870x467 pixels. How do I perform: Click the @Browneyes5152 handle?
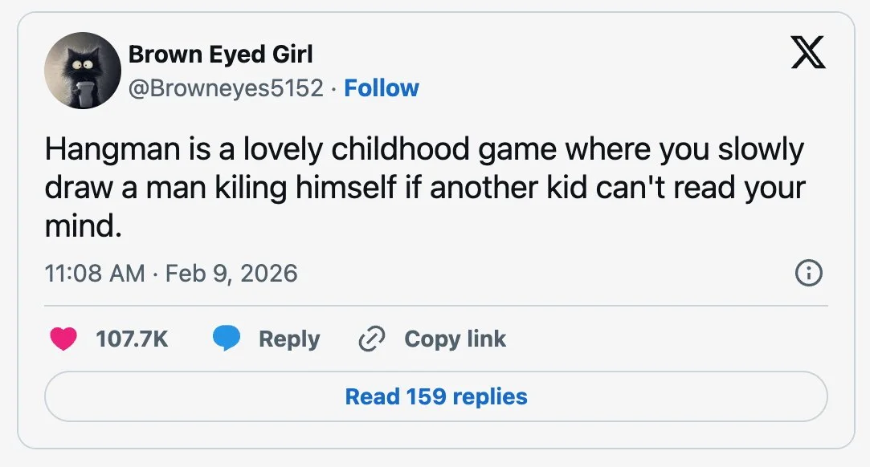pyautogui.click(x=226, y=88)
